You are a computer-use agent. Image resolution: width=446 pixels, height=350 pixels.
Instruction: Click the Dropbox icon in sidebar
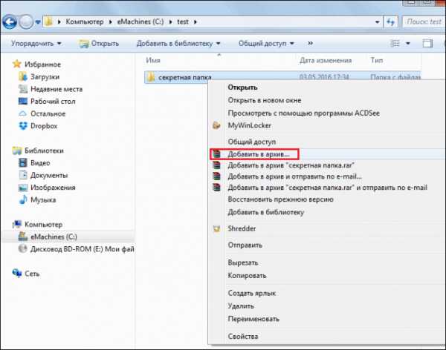point(23,126)
